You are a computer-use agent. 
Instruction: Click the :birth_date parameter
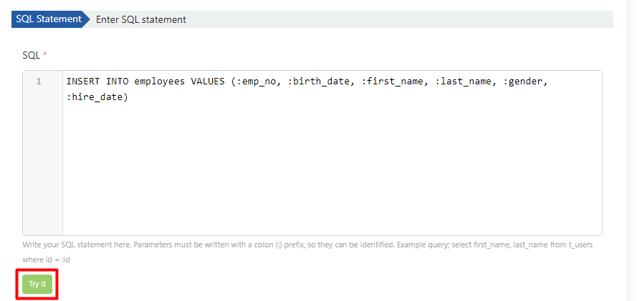coord(321,82)
